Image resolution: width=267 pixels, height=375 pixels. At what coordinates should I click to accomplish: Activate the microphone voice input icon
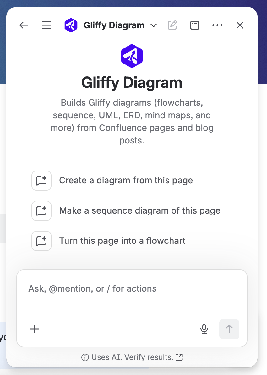coord(204,329)
